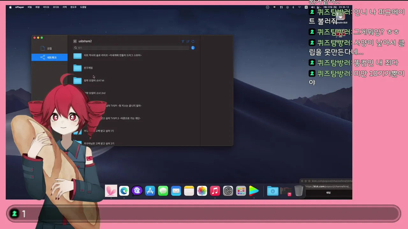This screenshot has width=408, height=229.
Task: Open Notes from the Dock
Action: pyautogui.click(x=189, y=191)
